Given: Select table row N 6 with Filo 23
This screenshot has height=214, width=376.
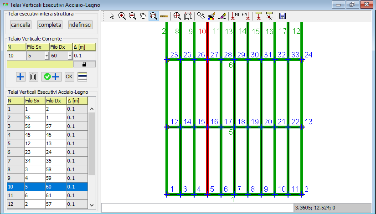Looking at the screenshot, I should 47,152.
